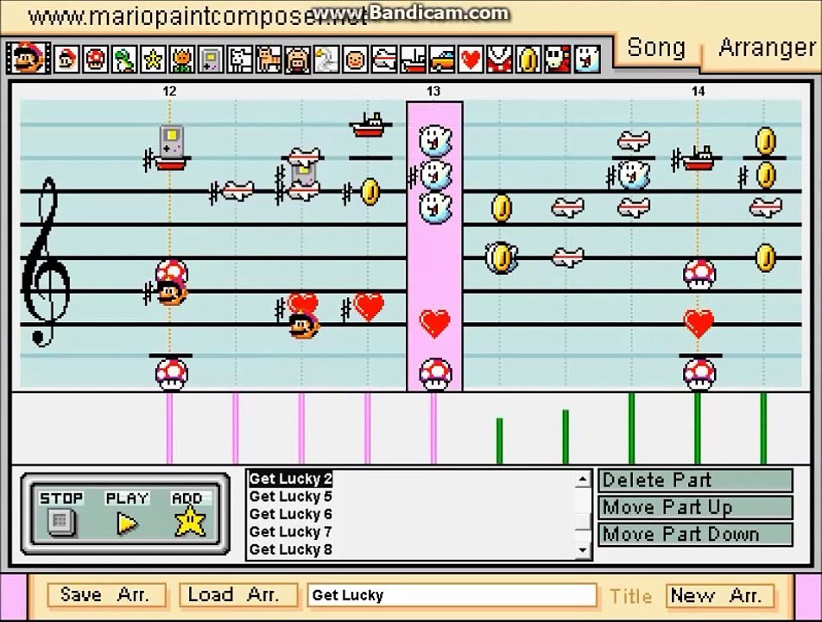
Task: Select the Cat instrument icon
Action: coord(269,59)
